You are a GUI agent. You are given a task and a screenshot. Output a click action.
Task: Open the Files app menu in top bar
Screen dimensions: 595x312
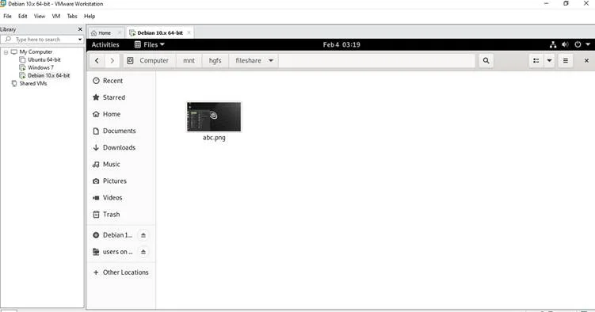150,44
